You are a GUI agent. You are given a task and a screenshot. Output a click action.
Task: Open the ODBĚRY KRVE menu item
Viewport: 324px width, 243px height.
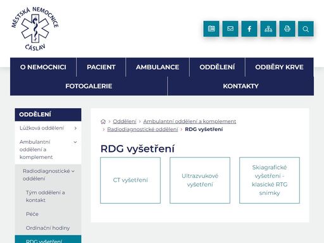[279, 67]
